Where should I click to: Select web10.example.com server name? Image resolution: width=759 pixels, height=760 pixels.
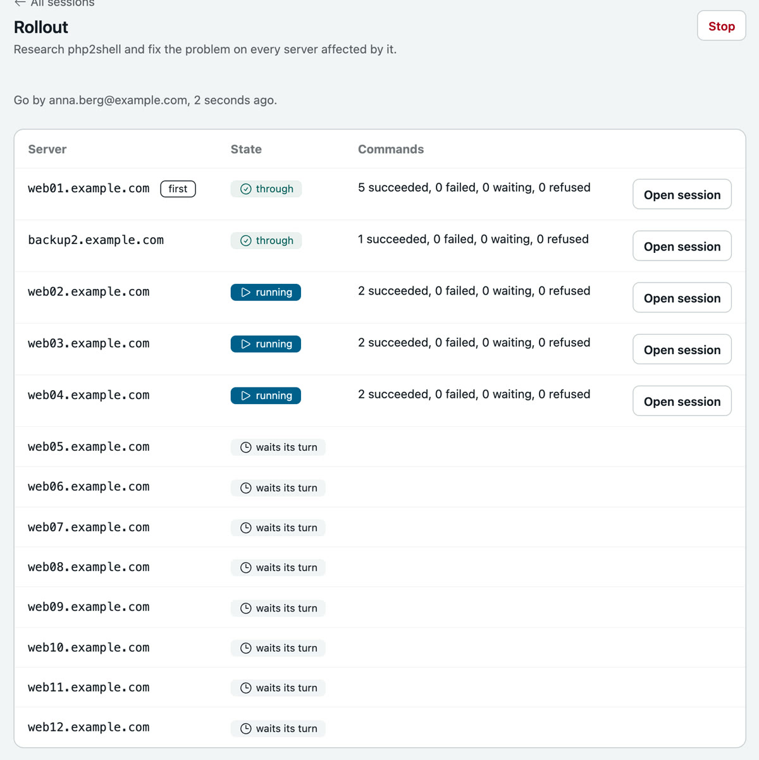(x=89, y=647)
